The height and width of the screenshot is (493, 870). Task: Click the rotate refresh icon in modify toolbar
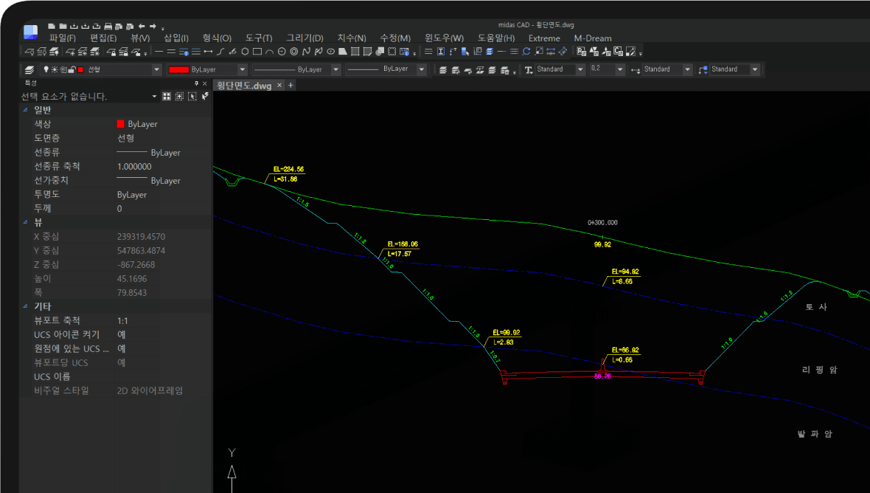[526, 52]
